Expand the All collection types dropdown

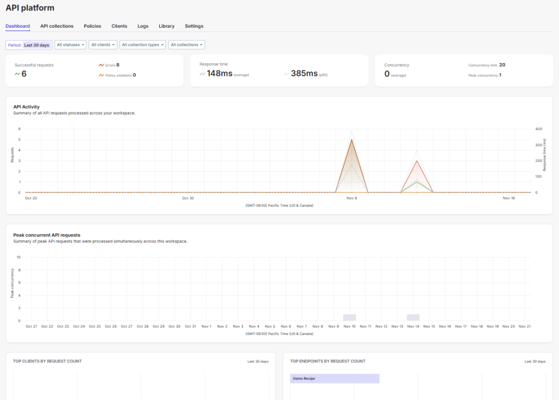point(142,45)
